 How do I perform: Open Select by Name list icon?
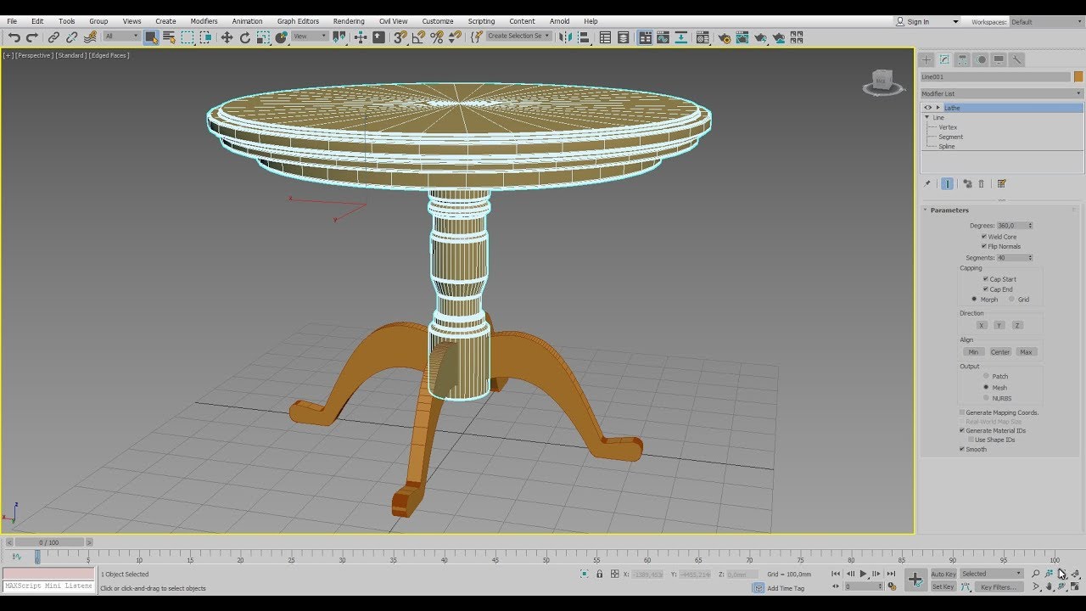[x=169, y=37]
